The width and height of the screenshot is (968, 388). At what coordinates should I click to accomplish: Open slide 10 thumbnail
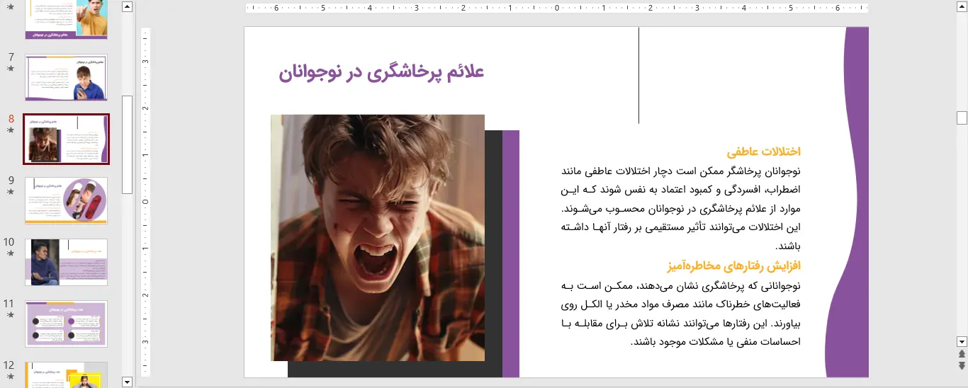[66, 262]
